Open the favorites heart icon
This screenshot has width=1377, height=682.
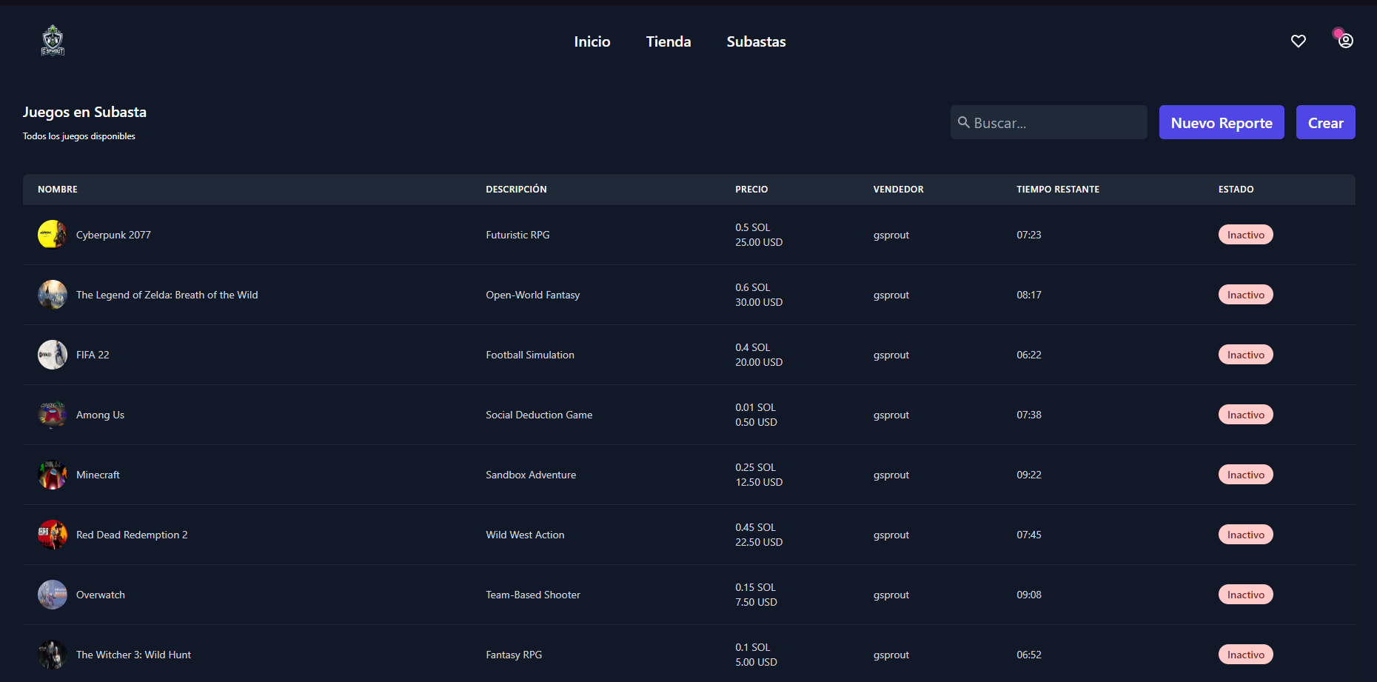click(x=1299, y=41)
